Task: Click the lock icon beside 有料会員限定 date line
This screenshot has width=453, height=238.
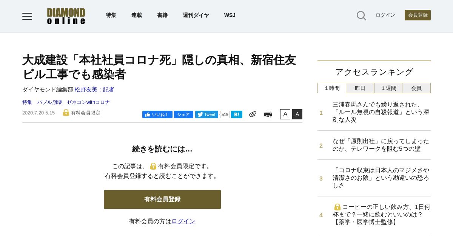Action: point(66,113)
